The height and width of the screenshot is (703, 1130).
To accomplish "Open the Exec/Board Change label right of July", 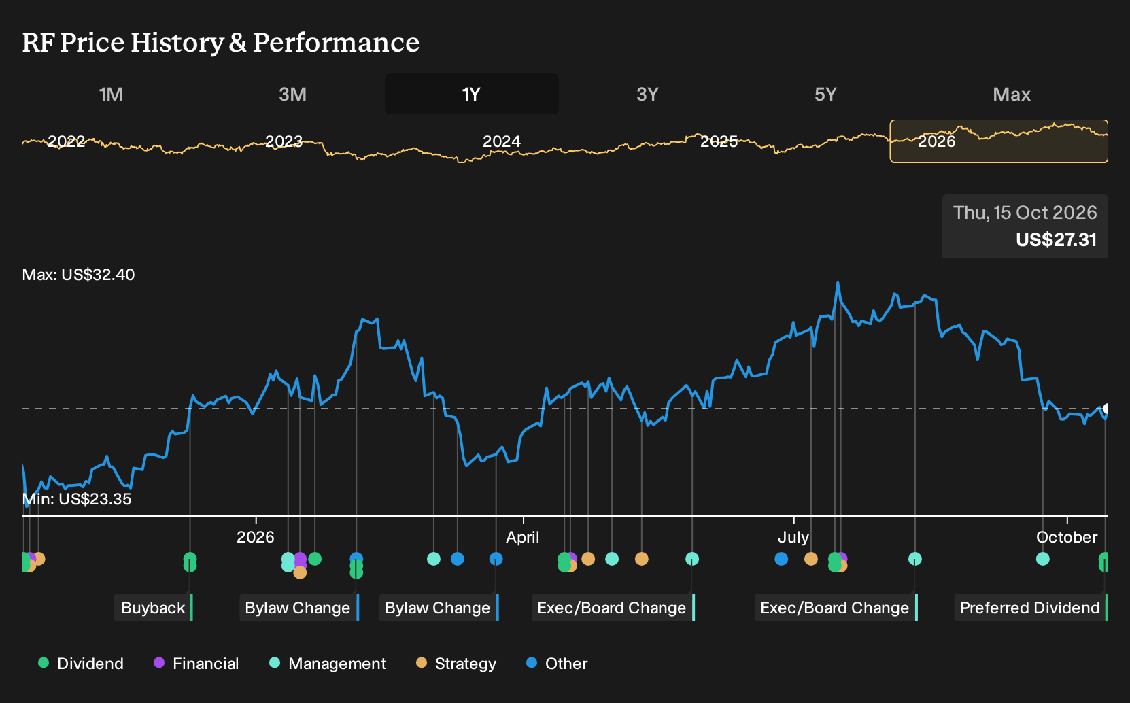I will (x=836, y=608).
